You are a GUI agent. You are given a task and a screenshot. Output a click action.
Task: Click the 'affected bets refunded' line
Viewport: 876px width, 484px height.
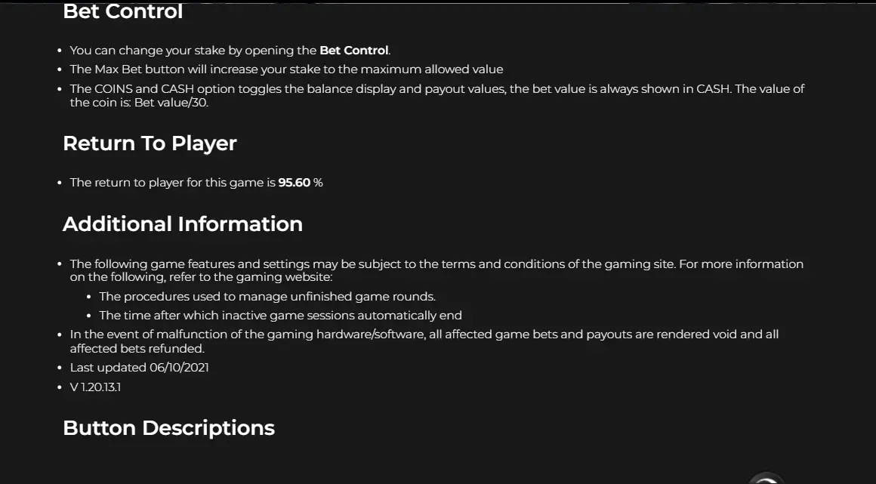137,348
